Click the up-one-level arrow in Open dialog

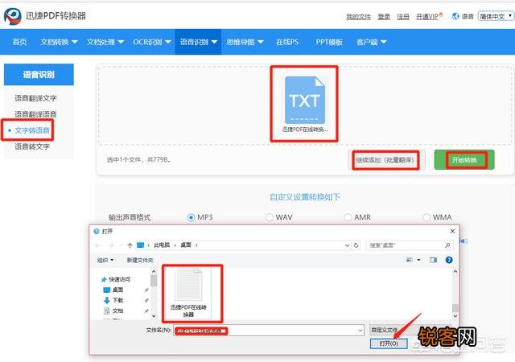(130, 245)
